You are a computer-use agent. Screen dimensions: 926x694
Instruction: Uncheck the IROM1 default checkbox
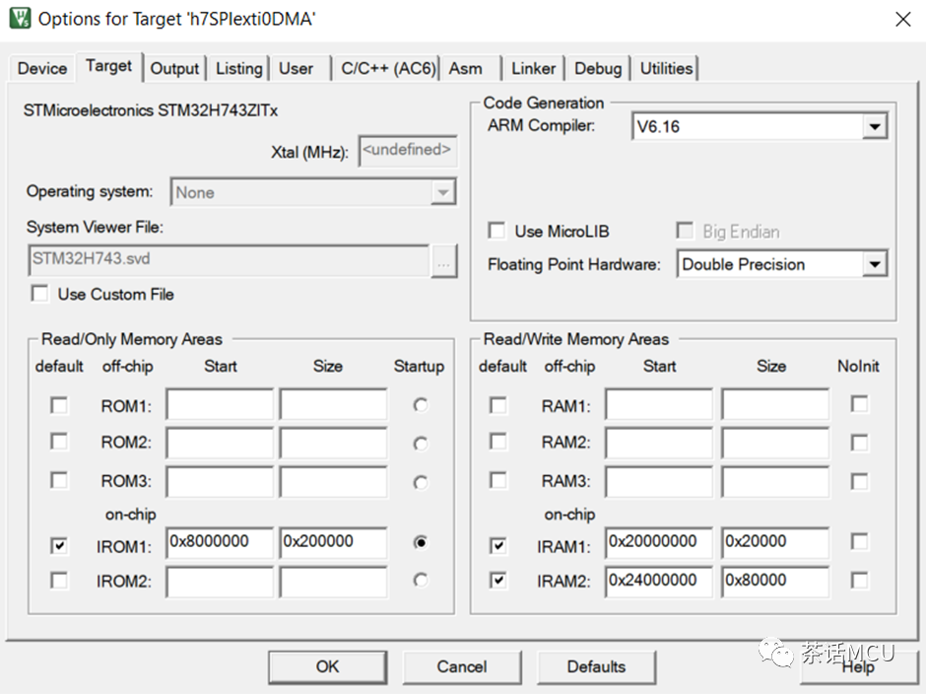click(59, 545)
